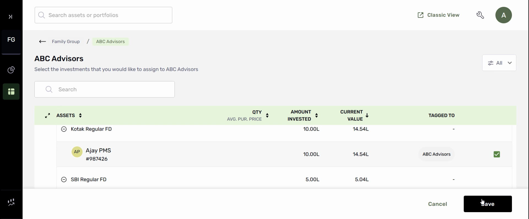Viewport: 529px width, 219px height.
Task: Sort by Amount Invested column
Action: click(x=317, y=116)
